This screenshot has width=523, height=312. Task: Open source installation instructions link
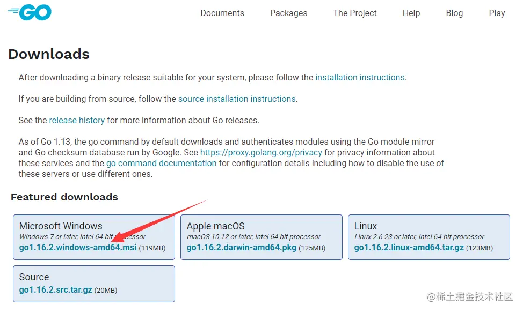pyautogui.click(x=237, y=99)
